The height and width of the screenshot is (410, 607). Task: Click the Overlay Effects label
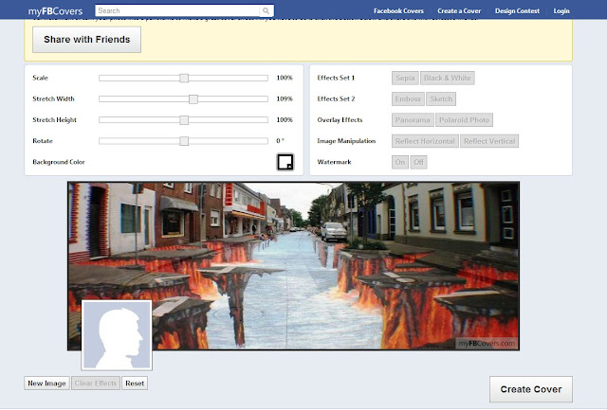340,120
